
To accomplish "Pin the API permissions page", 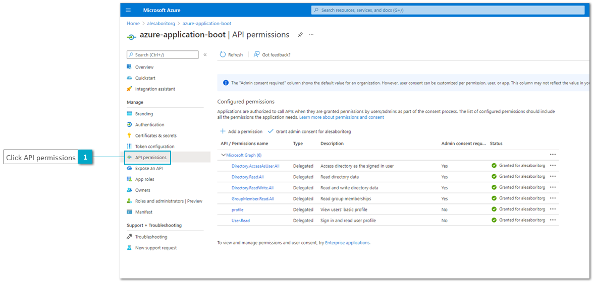I will point(300,35).
